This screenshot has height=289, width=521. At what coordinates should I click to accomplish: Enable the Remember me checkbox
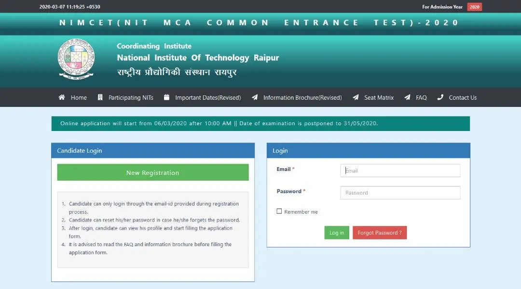(279, 211)
